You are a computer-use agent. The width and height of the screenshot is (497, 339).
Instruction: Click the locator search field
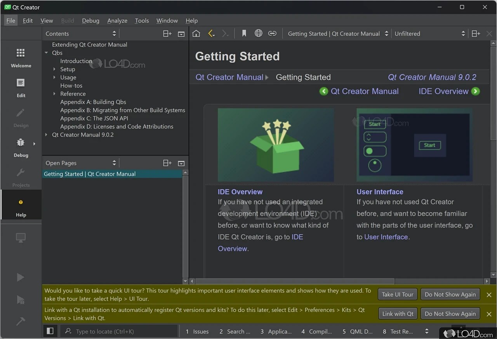coord(119,331)
